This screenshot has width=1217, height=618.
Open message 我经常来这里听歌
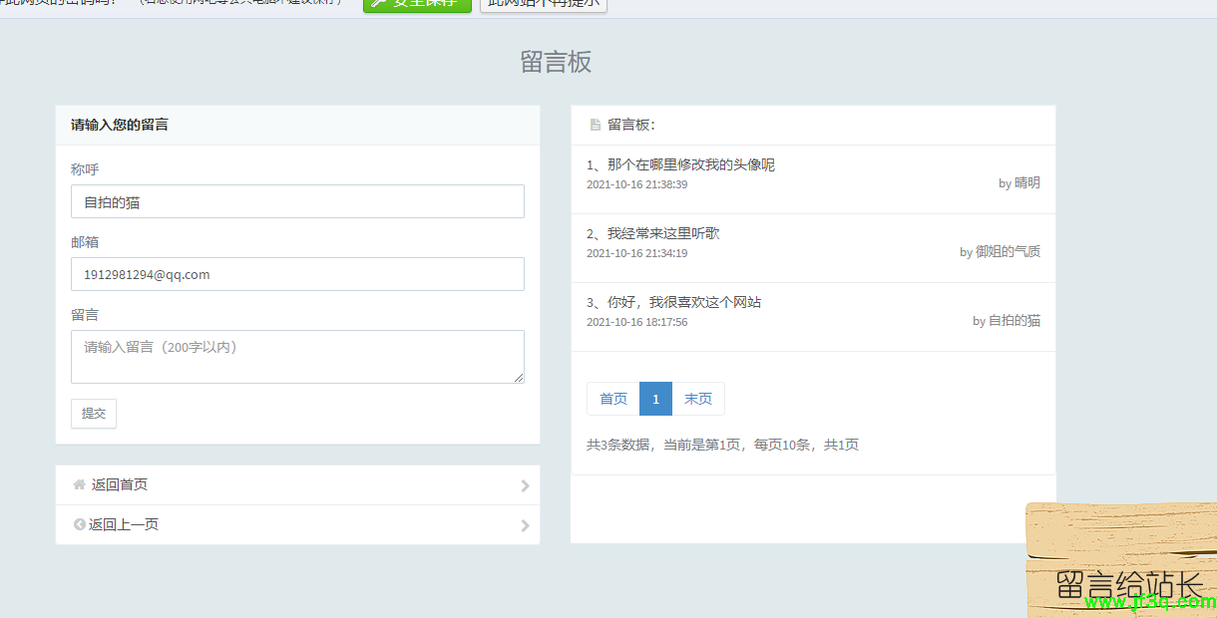point(663,233)
